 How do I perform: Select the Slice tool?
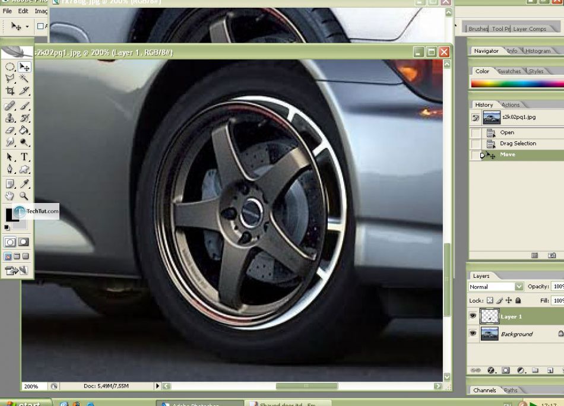click(24, 91)
